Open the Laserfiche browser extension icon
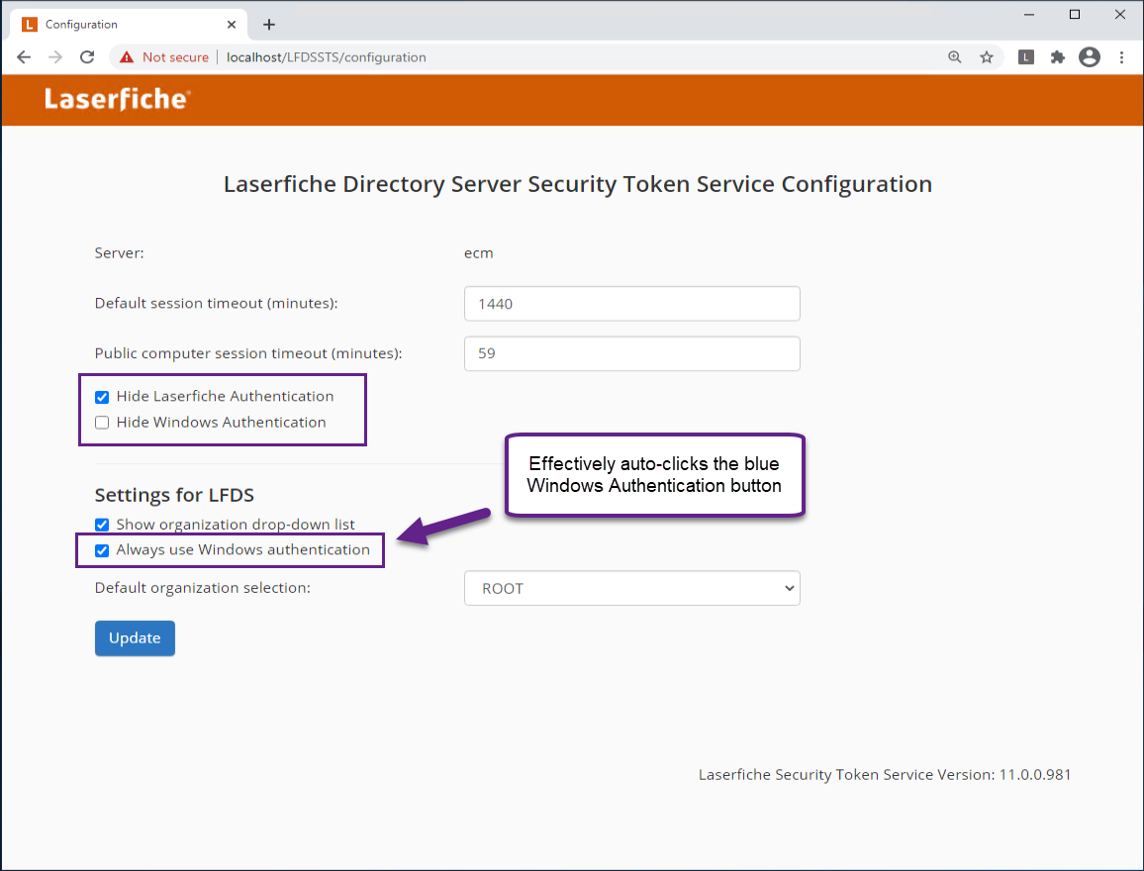This screenshot has height=871, width=1144. [1026, 56]
